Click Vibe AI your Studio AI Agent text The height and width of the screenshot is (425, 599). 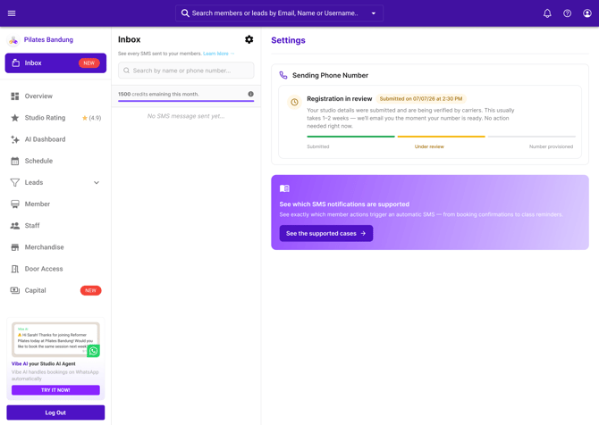(x=43, y=364)
